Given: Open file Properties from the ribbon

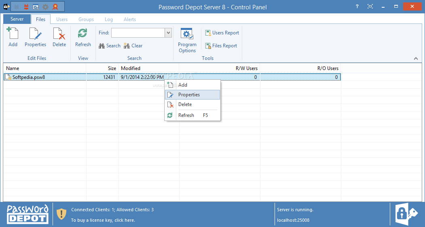Looking at the screenshot, I should click(x=36, y=37).
